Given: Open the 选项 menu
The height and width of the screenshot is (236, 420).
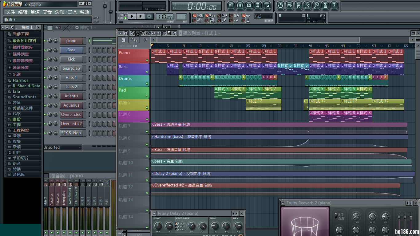Looking at the screenshot, I should [60, 12].
